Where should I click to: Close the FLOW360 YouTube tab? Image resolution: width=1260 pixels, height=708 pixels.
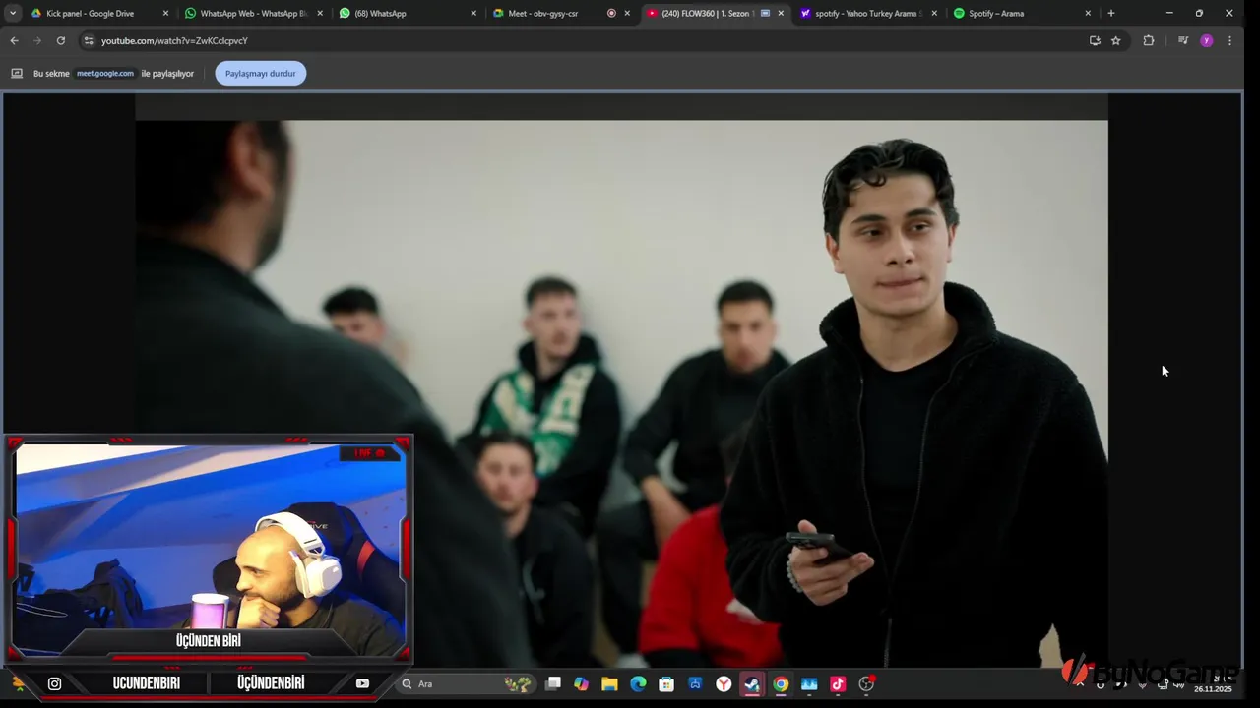pos(781,13)
